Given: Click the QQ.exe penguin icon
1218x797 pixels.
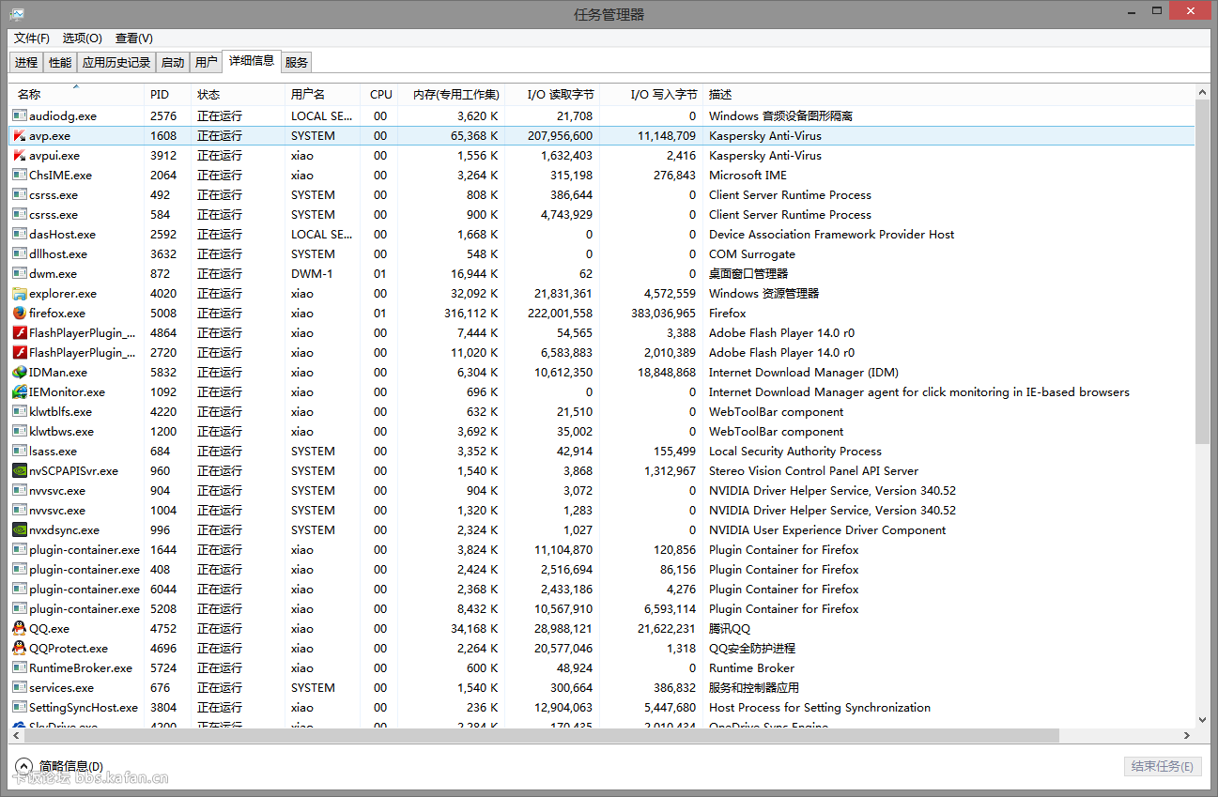Looking at the screenshot, I should [x=20, y=628].
